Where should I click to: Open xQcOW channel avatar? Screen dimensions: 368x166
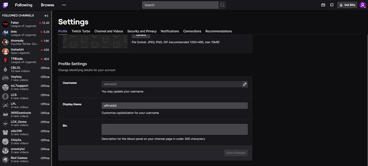6,132
